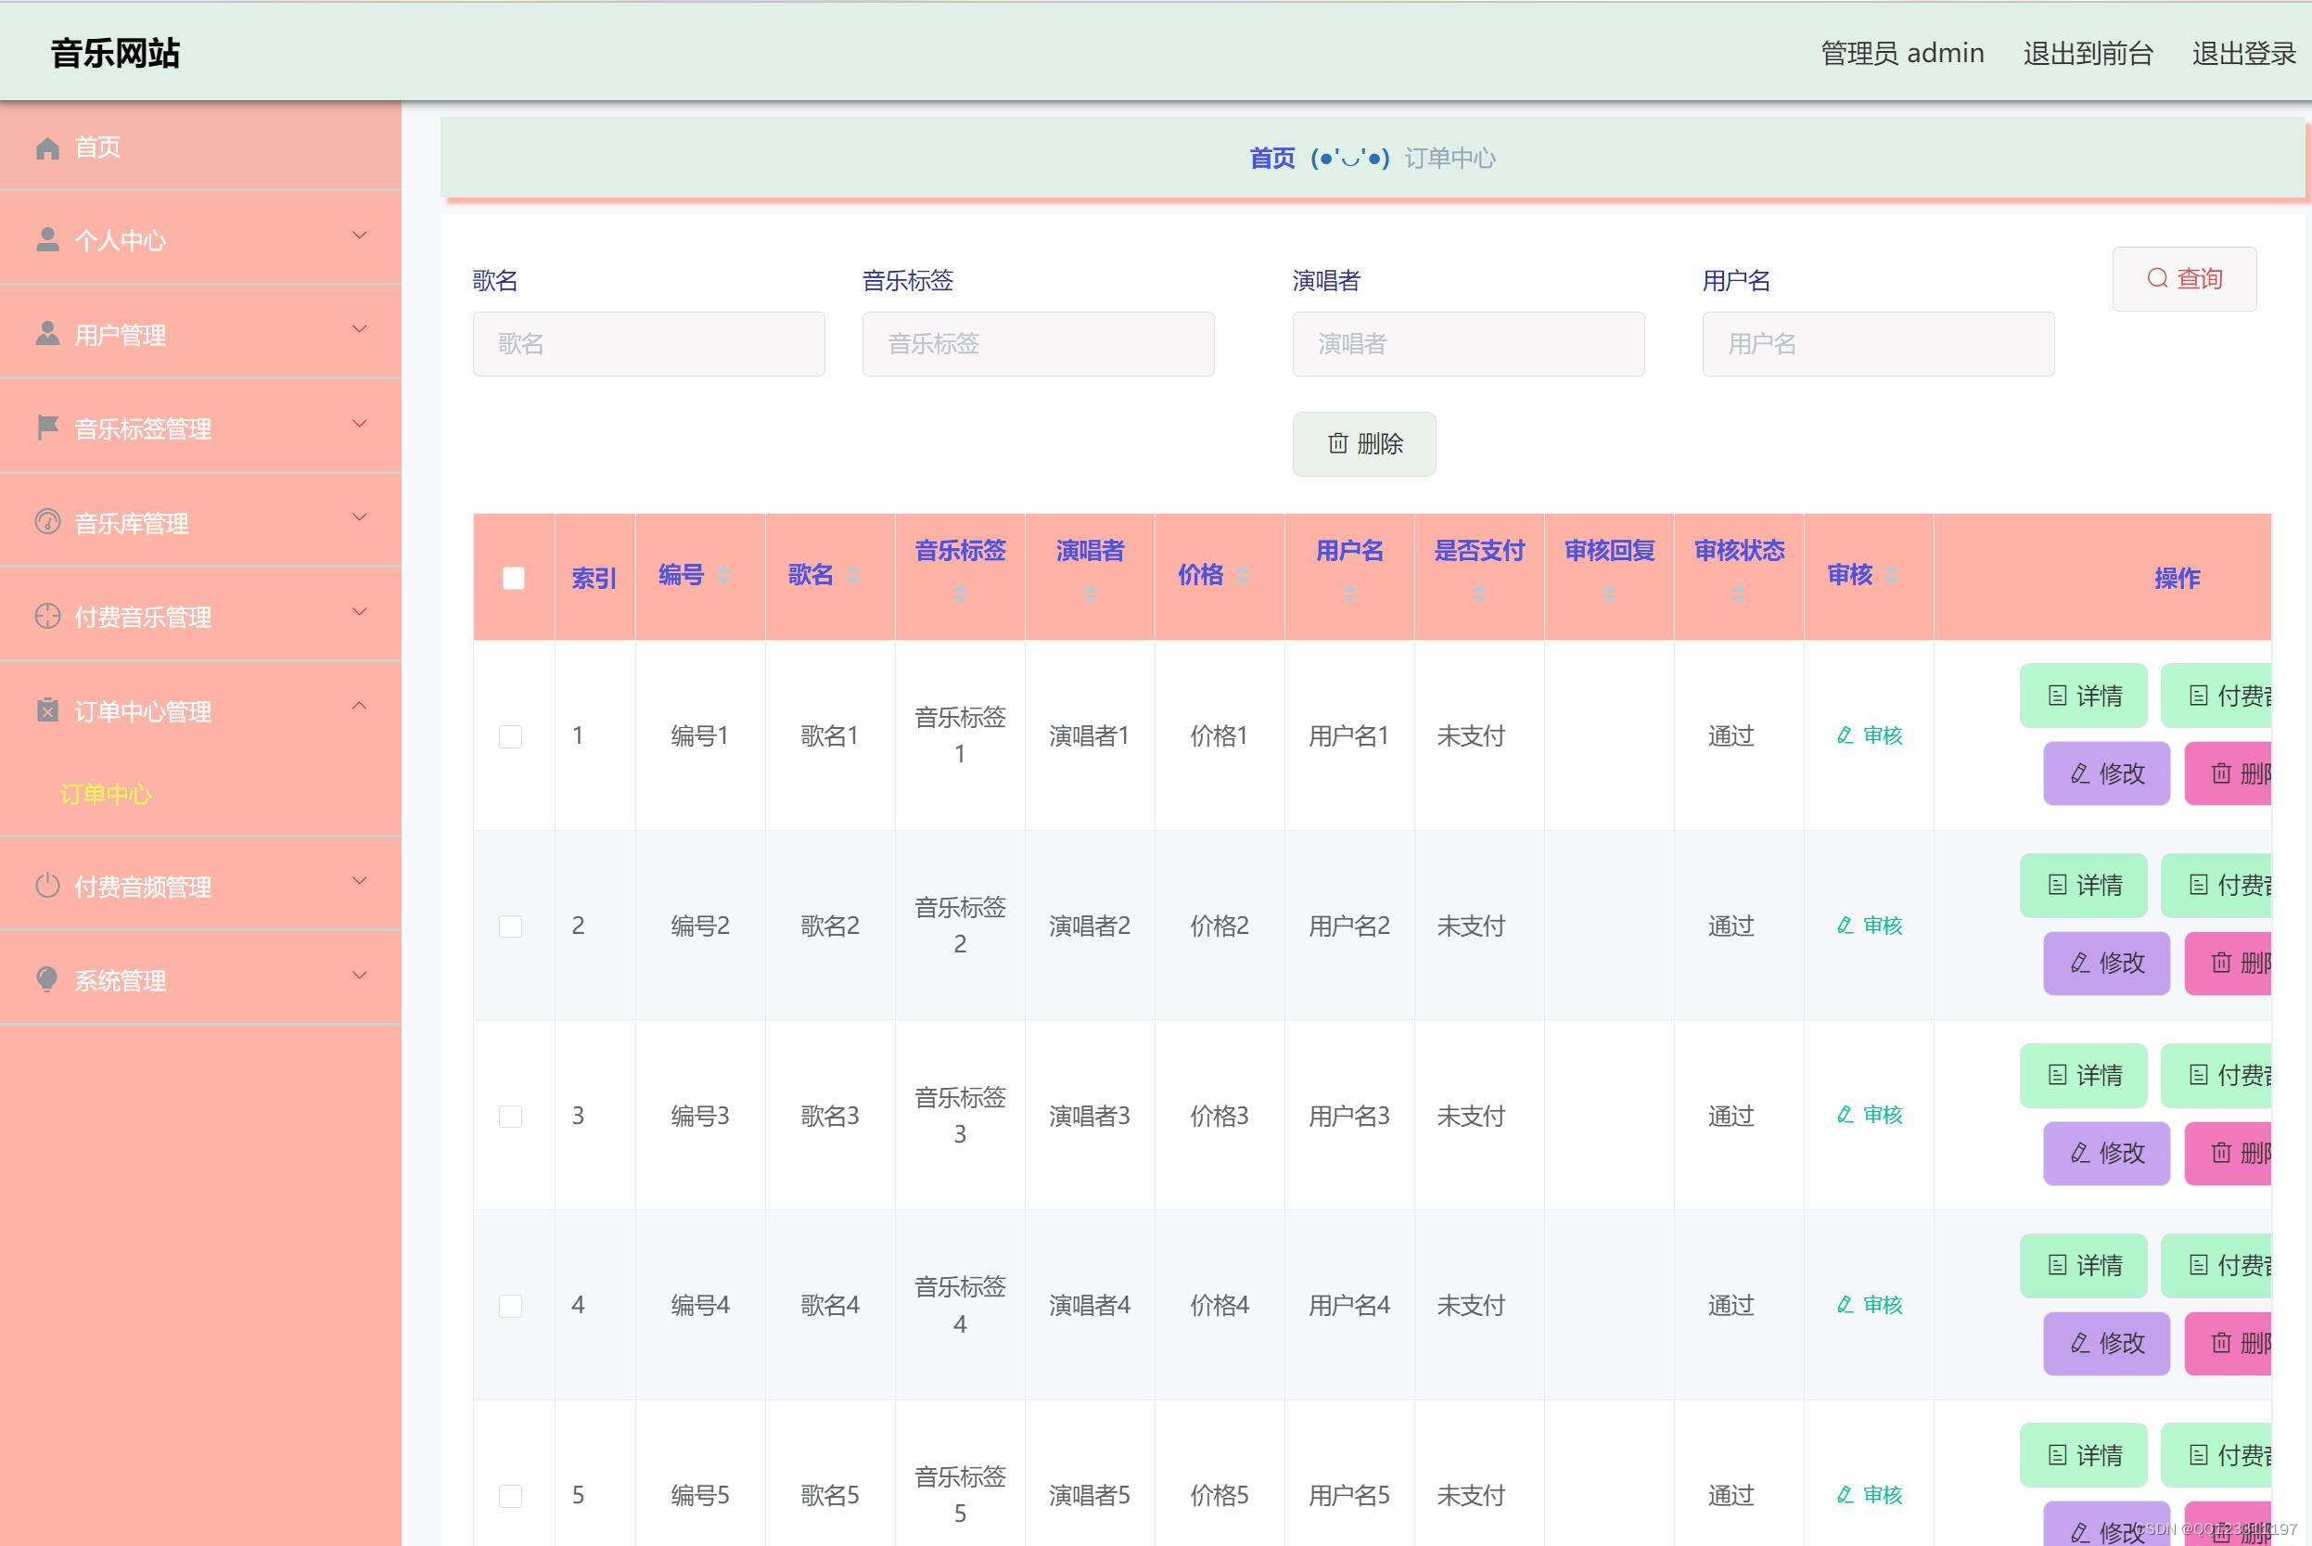Expand the 个人中心 menu chevron
Viewport: 2312px width, 1546px height.
click(360, 235)
